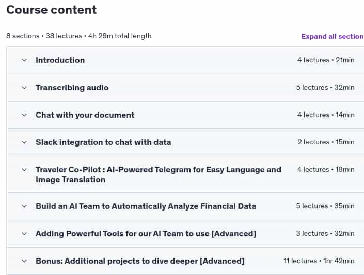This screenshot has height=275, width=364.
Task: Expand Chat with your document chevron
Action: (24, 115)
